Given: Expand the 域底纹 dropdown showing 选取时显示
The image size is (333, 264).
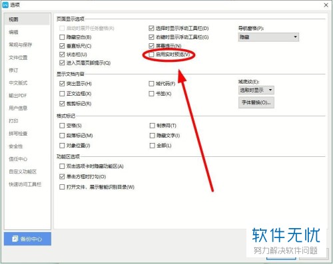Looking at the screenshot, I should (256, 90).
